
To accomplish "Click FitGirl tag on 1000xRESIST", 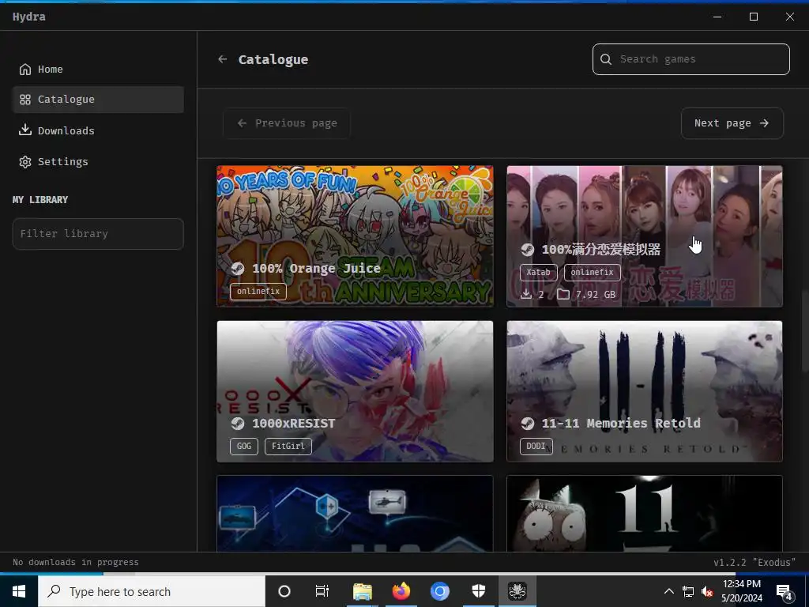I will tap(288, 446).
